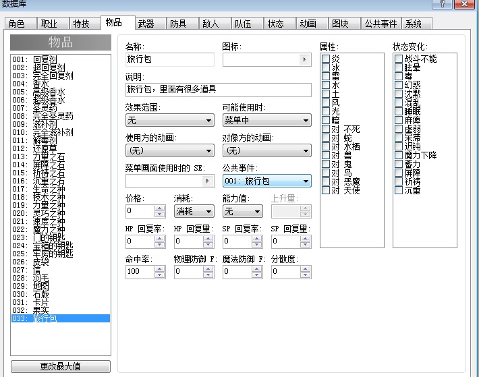Open the 效果范围 dropdown
The image size is (479, 377).
tap(170, 120)
